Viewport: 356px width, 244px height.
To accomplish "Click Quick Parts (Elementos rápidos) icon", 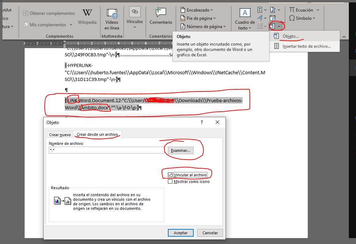I will (260, 10).
